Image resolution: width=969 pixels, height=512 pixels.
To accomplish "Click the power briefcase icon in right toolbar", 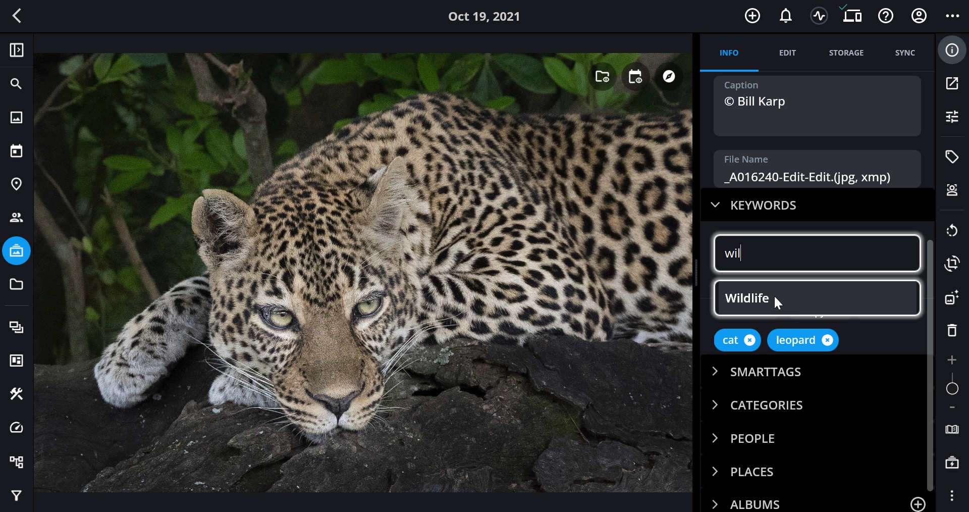I will point(952,463).
